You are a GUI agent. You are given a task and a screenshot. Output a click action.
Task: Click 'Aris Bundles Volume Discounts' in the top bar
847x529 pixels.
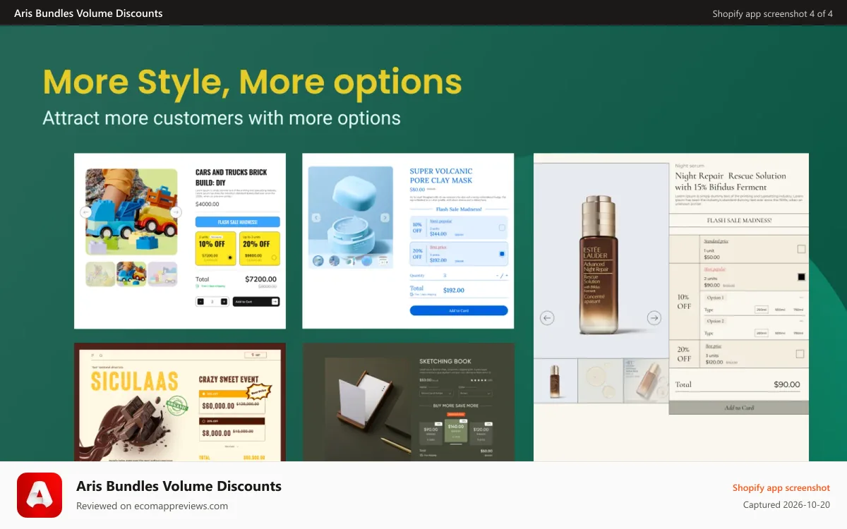coord(88,13)
